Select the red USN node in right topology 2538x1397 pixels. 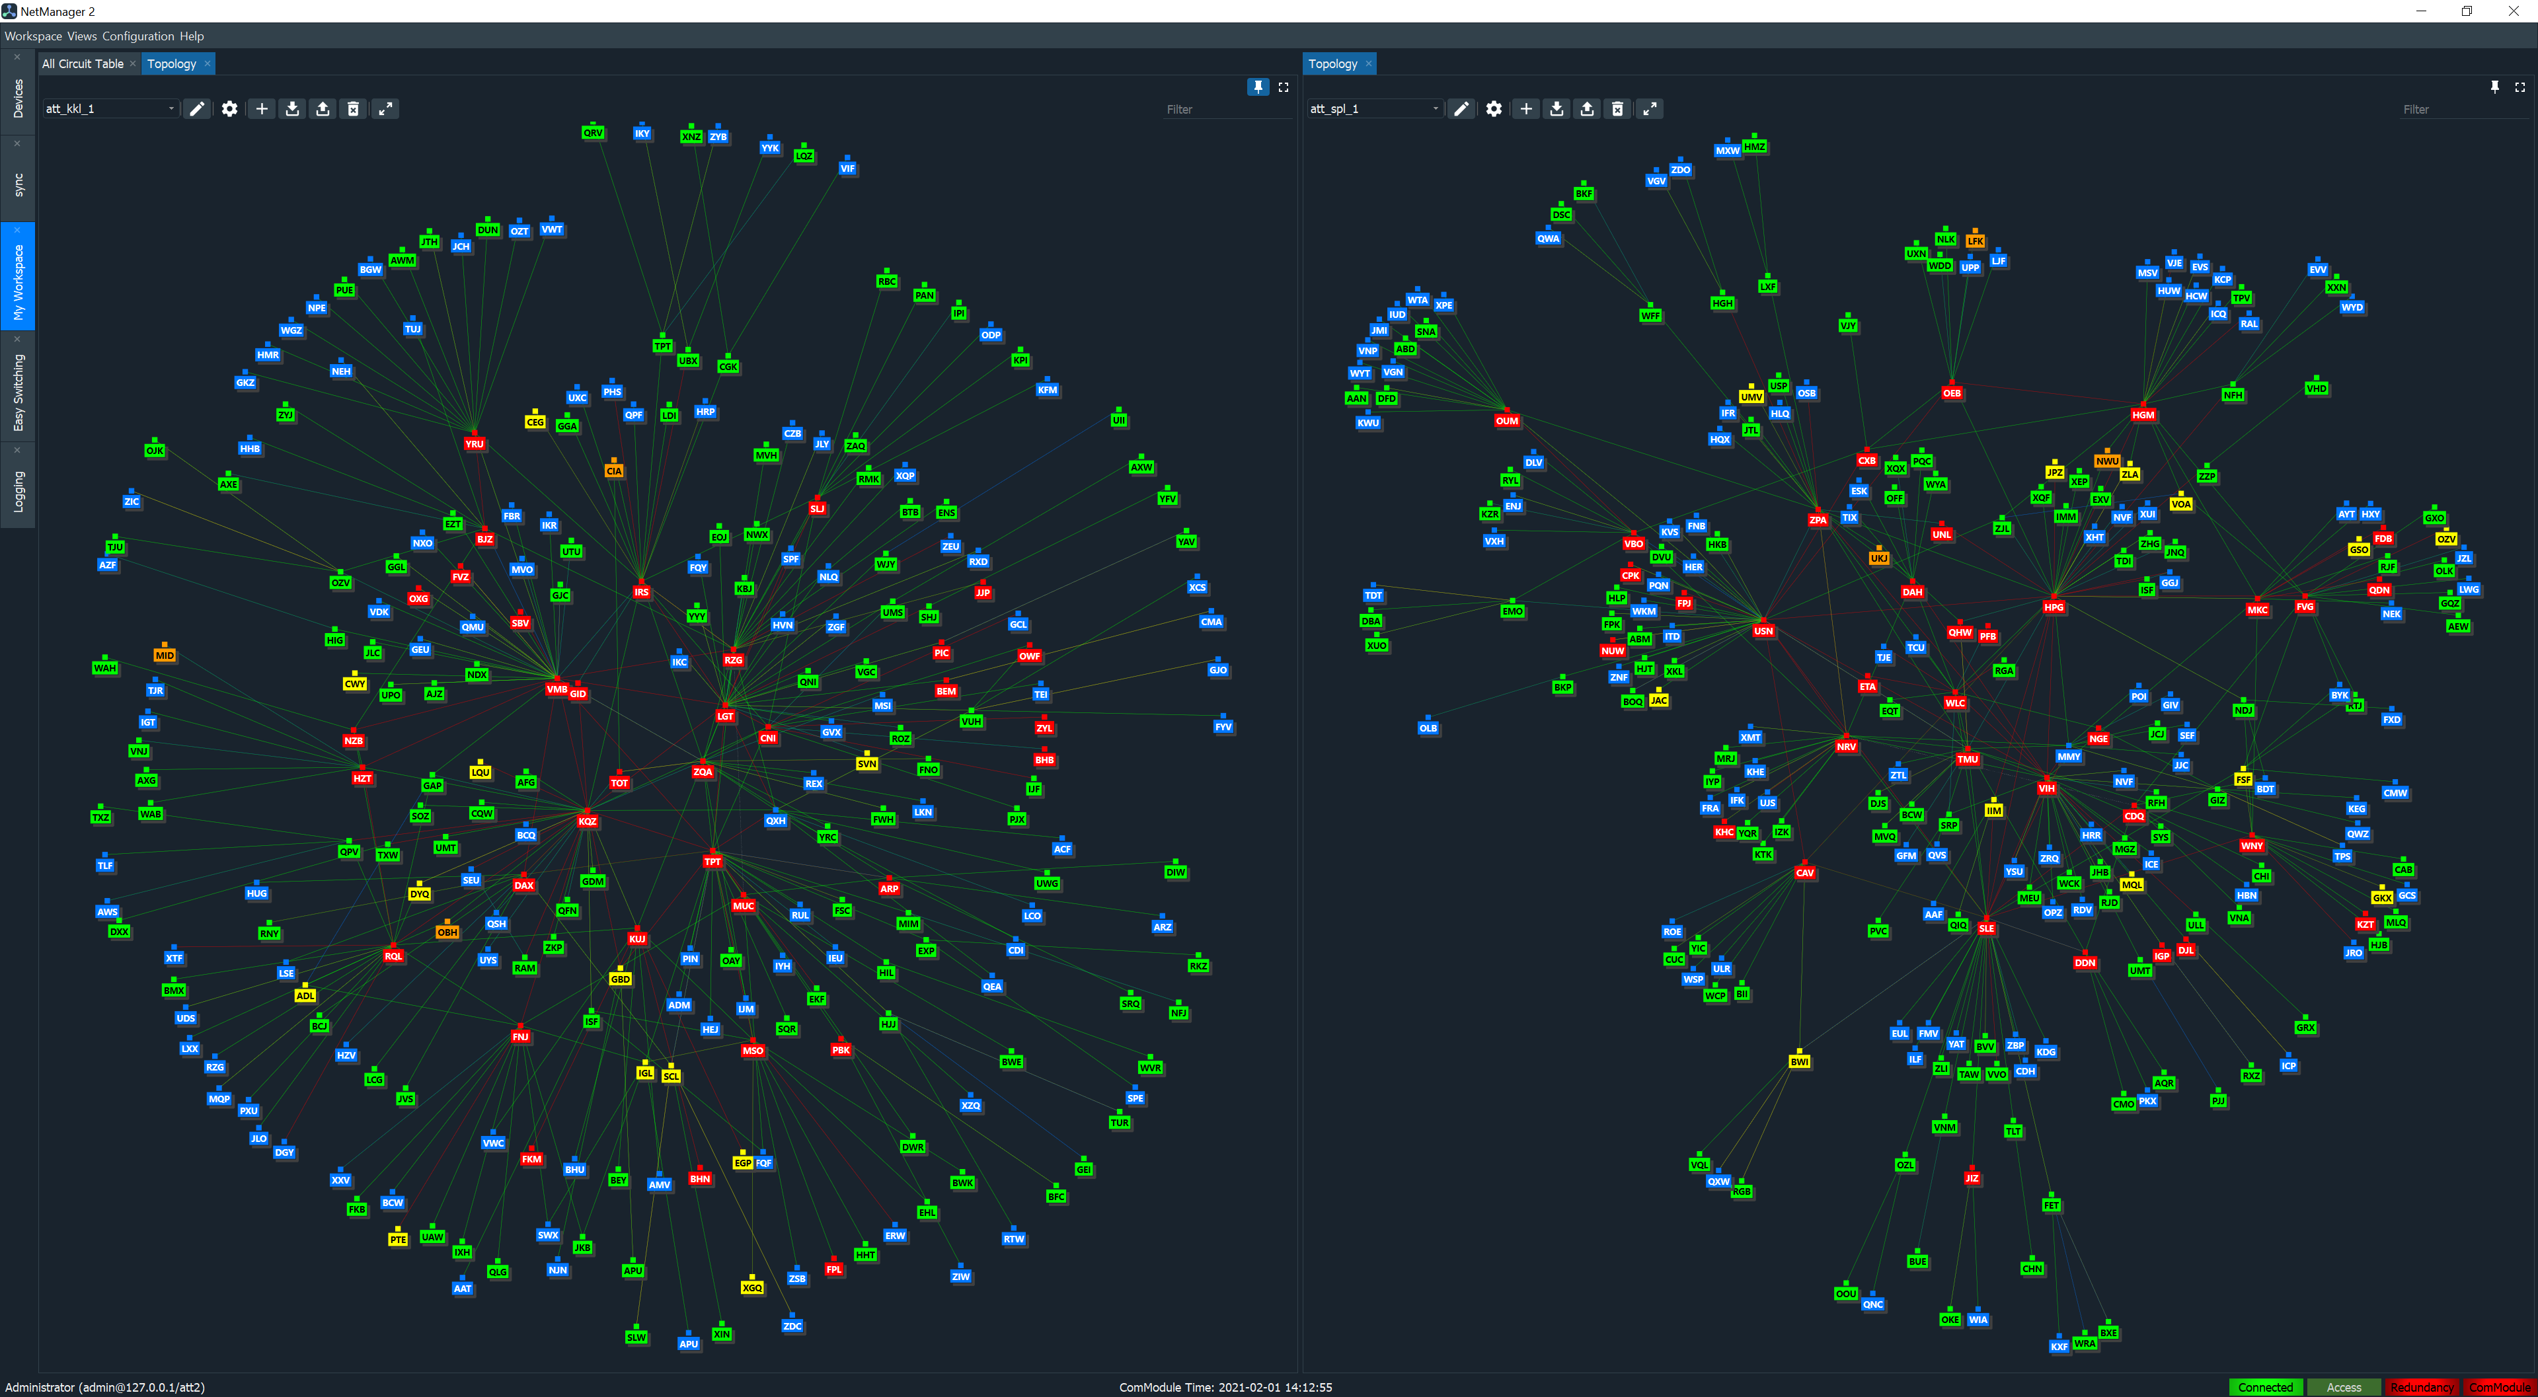pos(1763,630)
